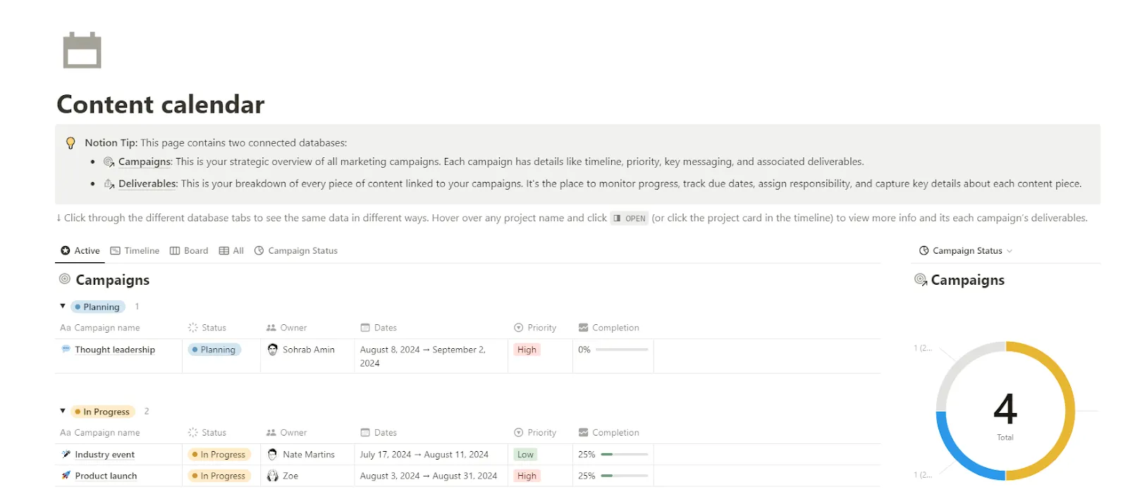This screenshot has width=1128, height=499.
Task: Collapse the Planning group
Action: [x=63, y=306]
